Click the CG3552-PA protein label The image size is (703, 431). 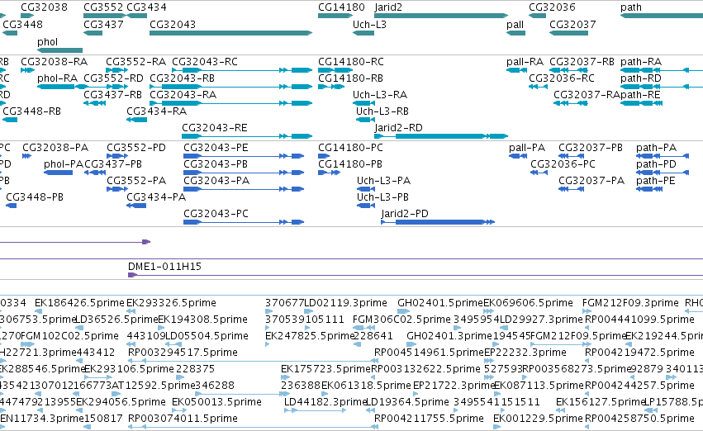click(x=136, y=181)
